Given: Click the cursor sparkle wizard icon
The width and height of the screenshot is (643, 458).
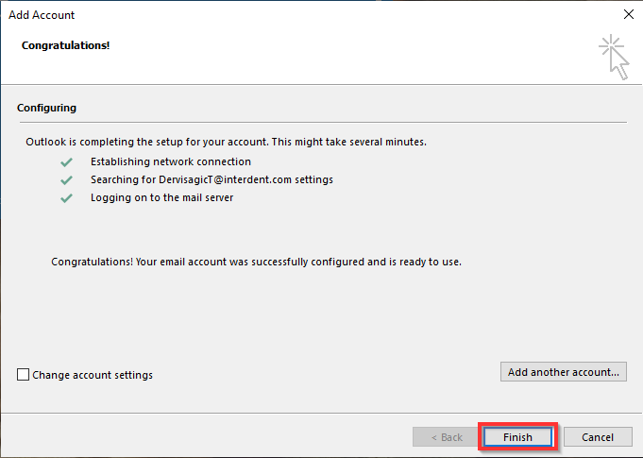Looking at the screenshot, I should point(614,57).
